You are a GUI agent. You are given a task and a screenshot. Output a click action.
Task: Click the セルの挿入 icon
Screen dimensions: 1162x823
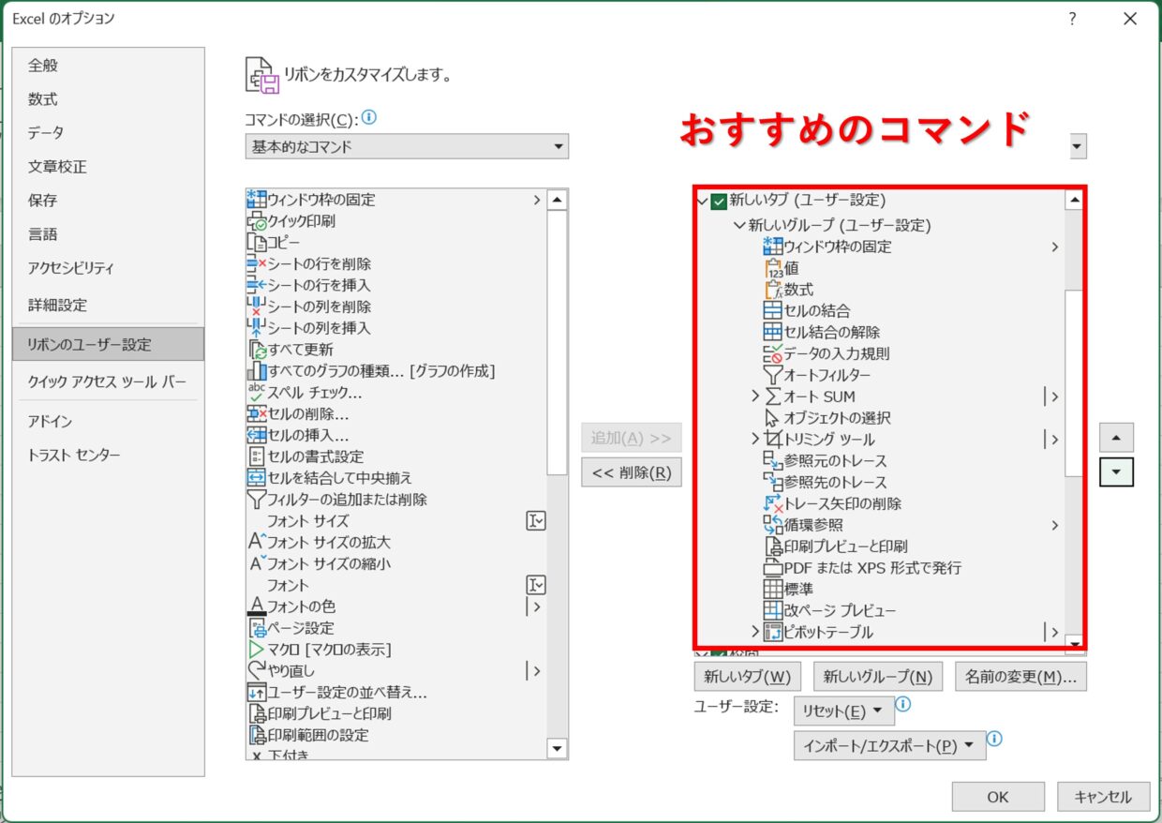pyautogui.click(x=257, y=435)
